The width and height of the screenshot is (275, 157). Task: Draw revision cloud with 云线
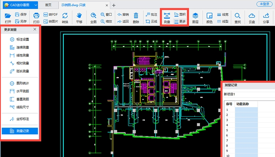[151, 21]
